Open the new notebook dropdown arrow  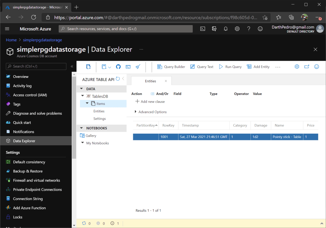110,67
